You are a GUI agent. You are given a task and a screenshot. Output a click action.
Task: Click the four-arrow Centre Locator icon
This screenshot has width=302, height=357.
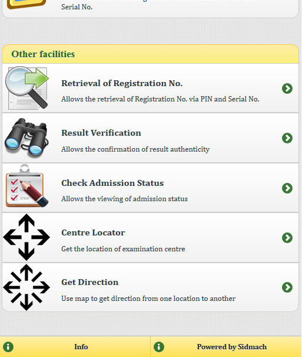pyautogui.click(x=26, y=237)
